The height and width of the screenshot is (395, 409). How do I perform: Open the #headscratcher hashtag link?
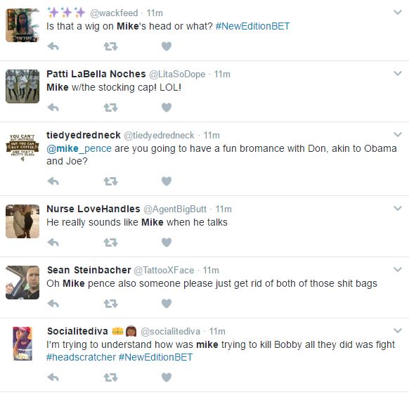click(81, 357)
